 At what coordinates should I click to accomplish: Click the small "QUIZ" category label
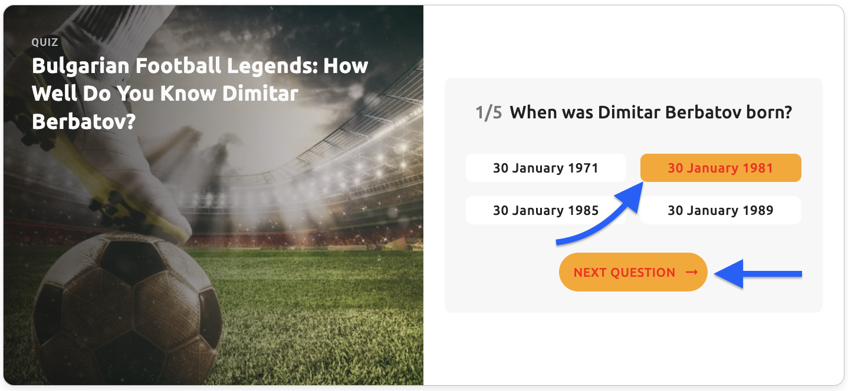tap(45, 42)
